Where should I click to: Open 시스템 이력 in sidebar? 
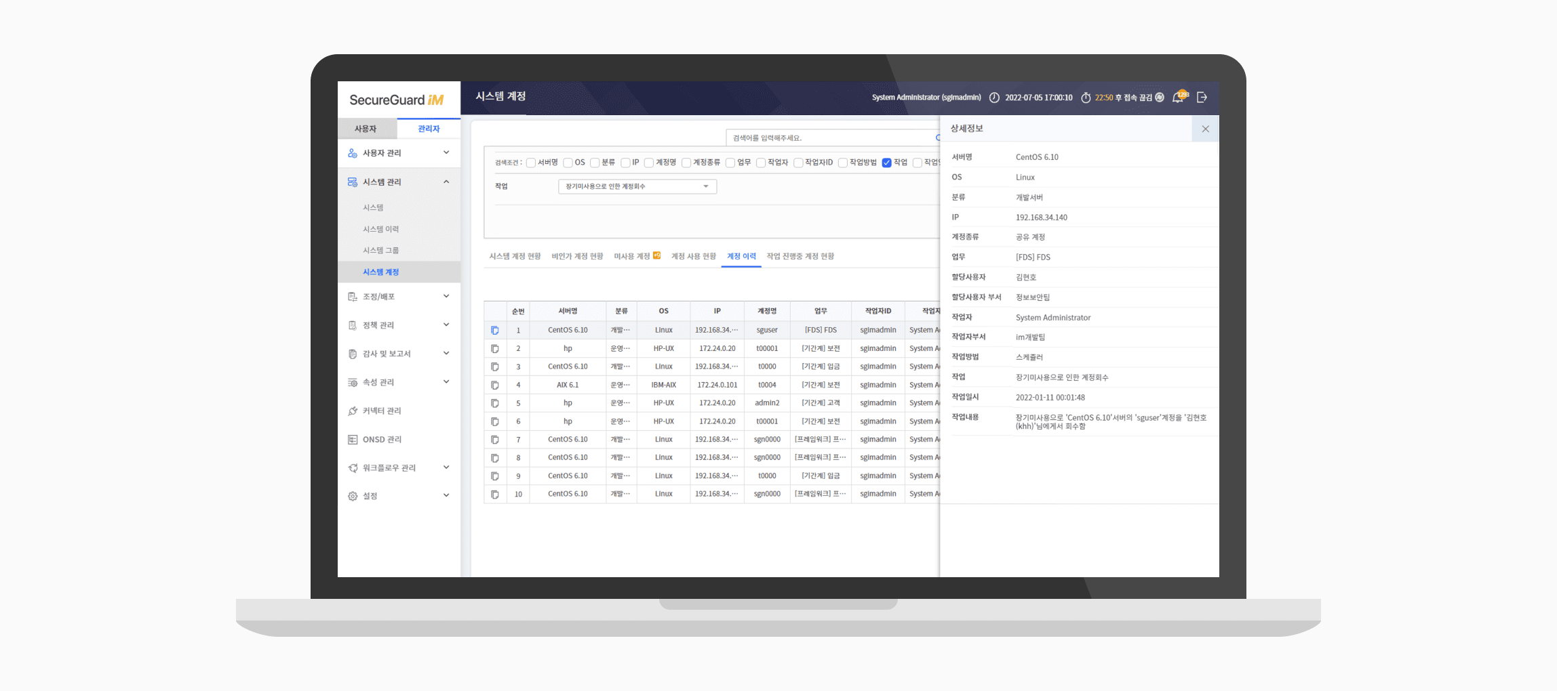point(381,229)
